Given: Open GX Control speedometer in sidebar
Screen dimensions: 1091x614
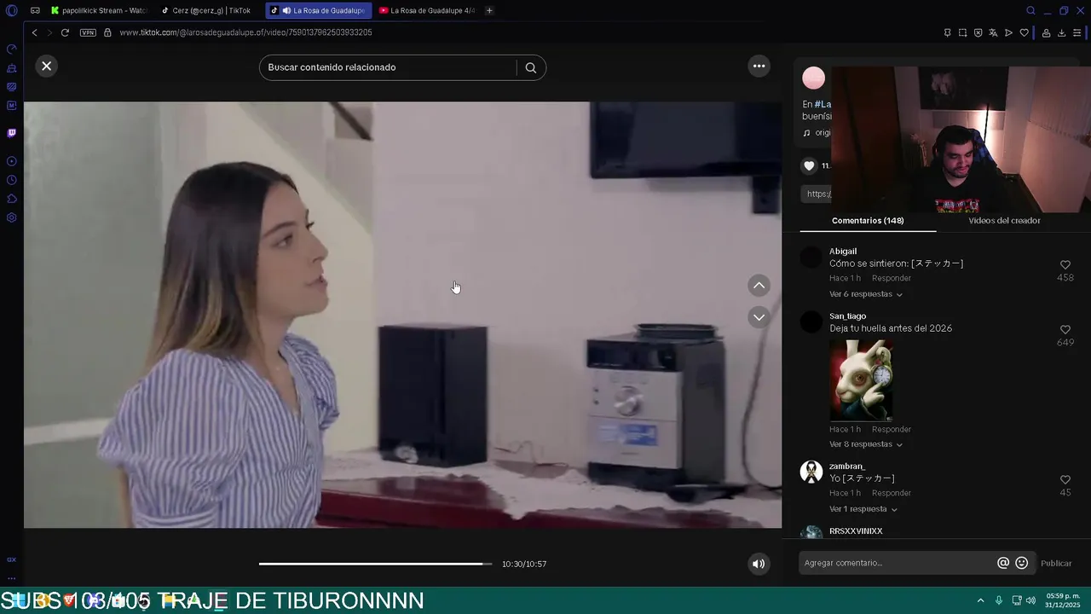Looking at the screenshot, I should click(x=11, y=49).
